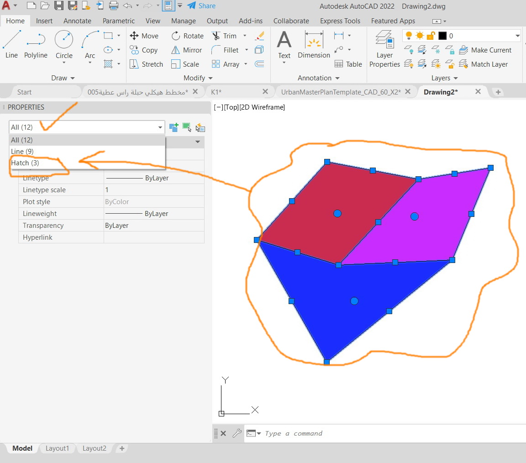Switch to the Annotate ribbon tab

[x=77, y=21]
